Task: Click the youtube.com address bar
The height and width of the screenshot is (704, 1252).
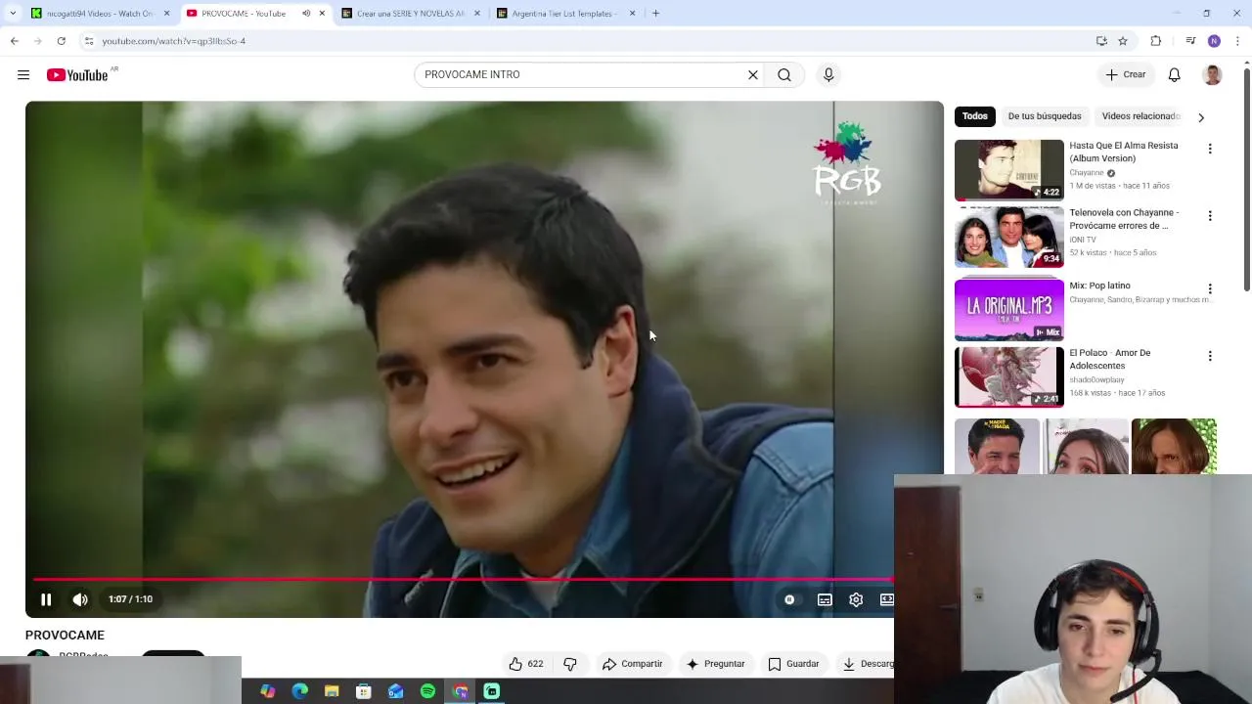Action: tap(587, 41)
